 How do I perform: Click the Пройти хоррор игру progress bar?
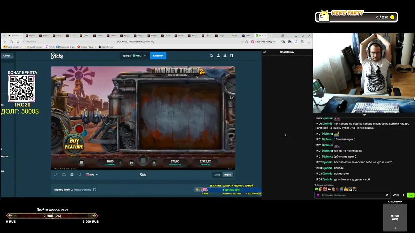tap(52, 216)
